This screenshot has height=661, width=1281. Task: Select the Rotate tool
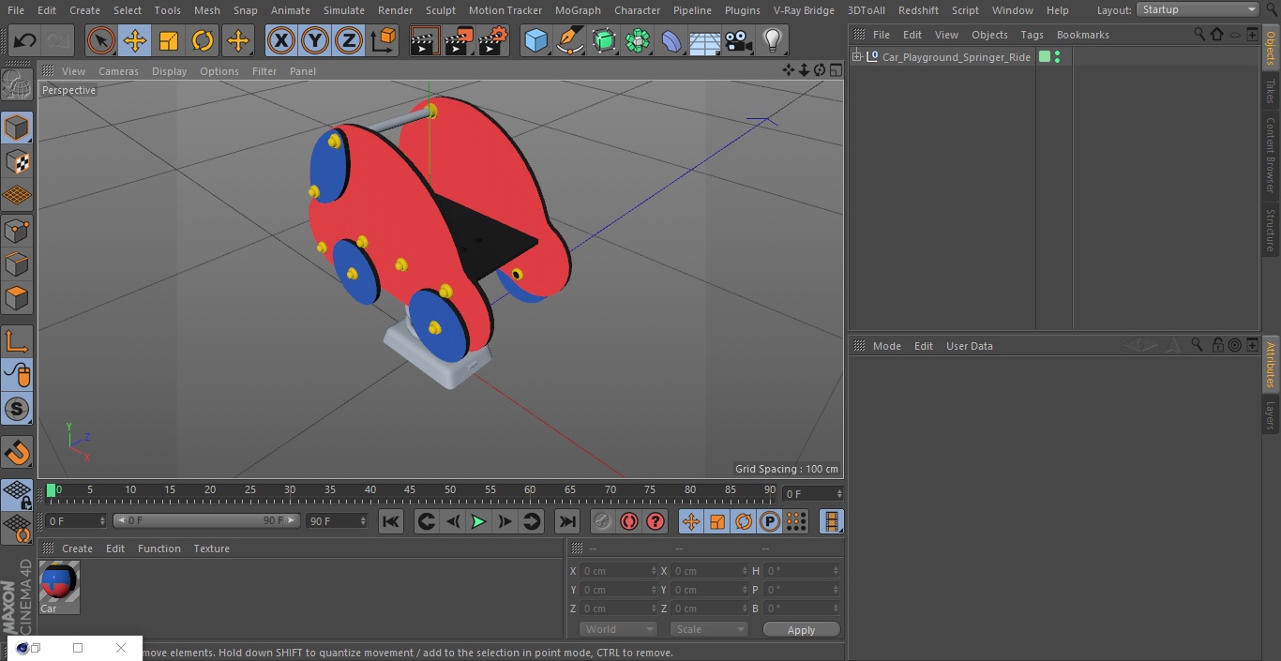pyautogui.click(x=203, y=40)
